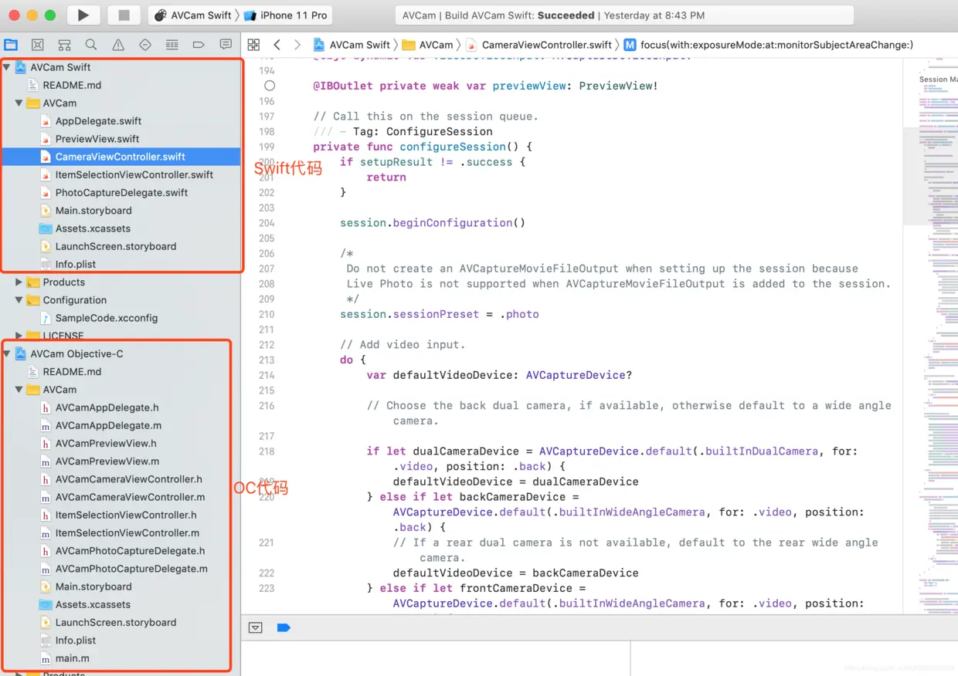Collapse the Configuration group
This screenshot has width=958, height=676.
(19, 300)
